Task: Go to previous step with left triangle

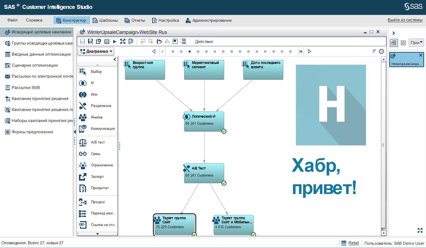Action: point(154,51)
